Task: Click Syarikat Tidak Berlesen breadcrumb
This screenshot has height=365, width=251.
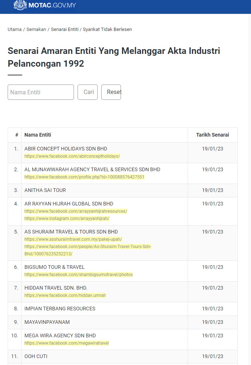Action: coord(107,29)
